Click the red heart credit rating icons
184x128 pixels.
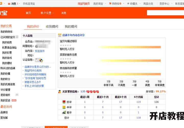[x=93, y=92]
